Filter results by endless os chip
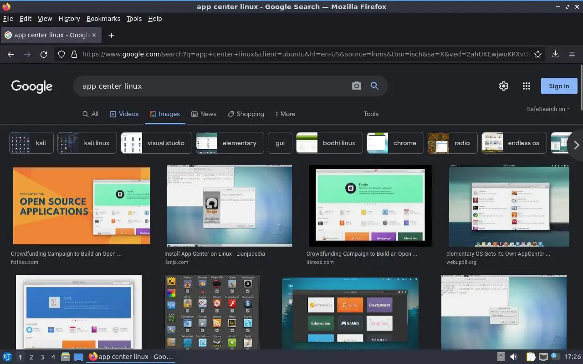Screen dimensions: 583x364 [514, 143]
